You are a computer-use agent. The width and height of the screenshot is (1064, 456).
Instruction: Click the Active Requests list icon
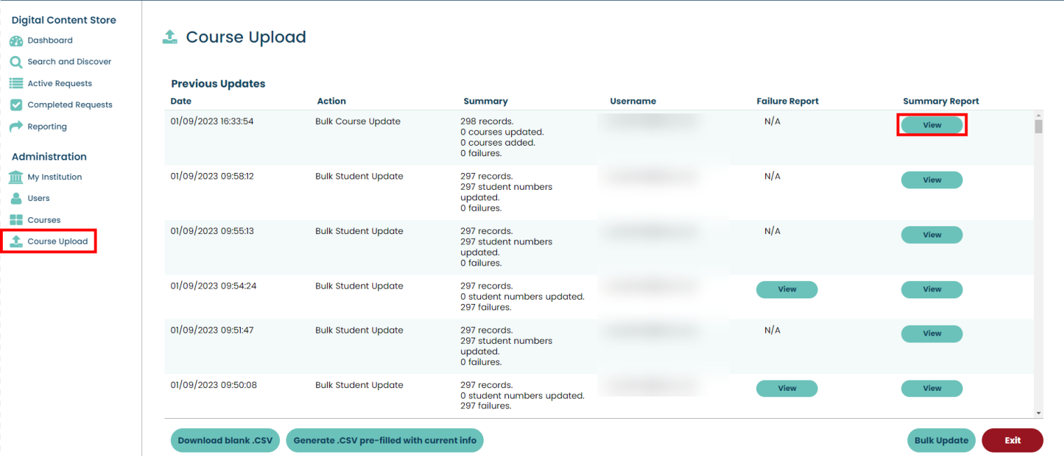[x=16, y=83]
